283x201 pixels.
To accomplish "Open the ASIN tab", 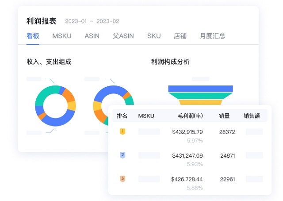I will [92, 36].
